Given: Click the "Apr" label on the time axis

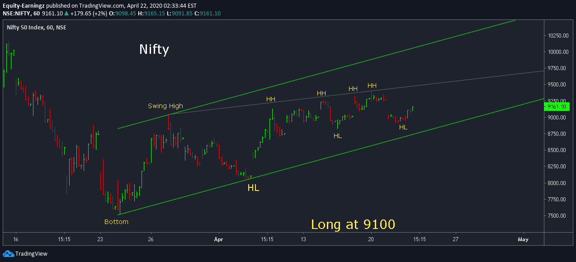Looking at the screenshot, I should (219, 239).
